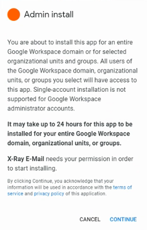This screenshot has height=230, width=147.
Task: Click the Admin install dialog title
Action: point(49,14)
